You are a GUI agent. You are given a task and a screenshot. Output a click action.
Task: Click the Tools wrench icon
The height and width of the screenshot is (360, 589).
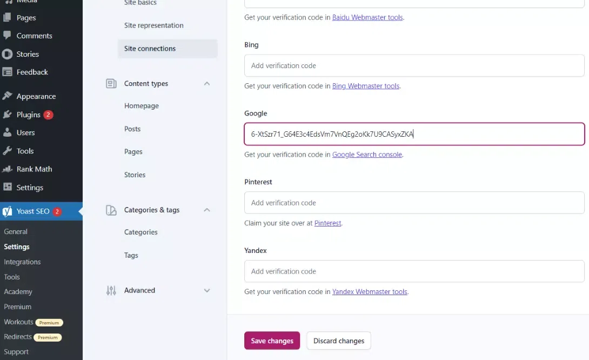(7, 151)
